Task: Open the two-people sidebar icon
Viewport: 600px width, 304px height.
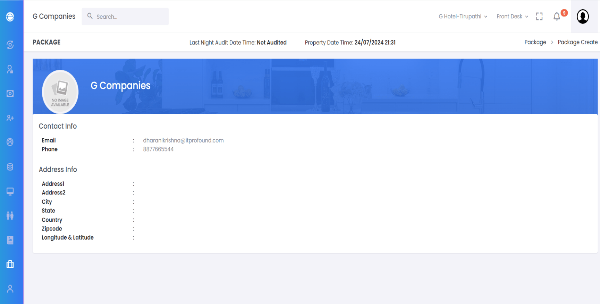Action: (x=10, y=216)
